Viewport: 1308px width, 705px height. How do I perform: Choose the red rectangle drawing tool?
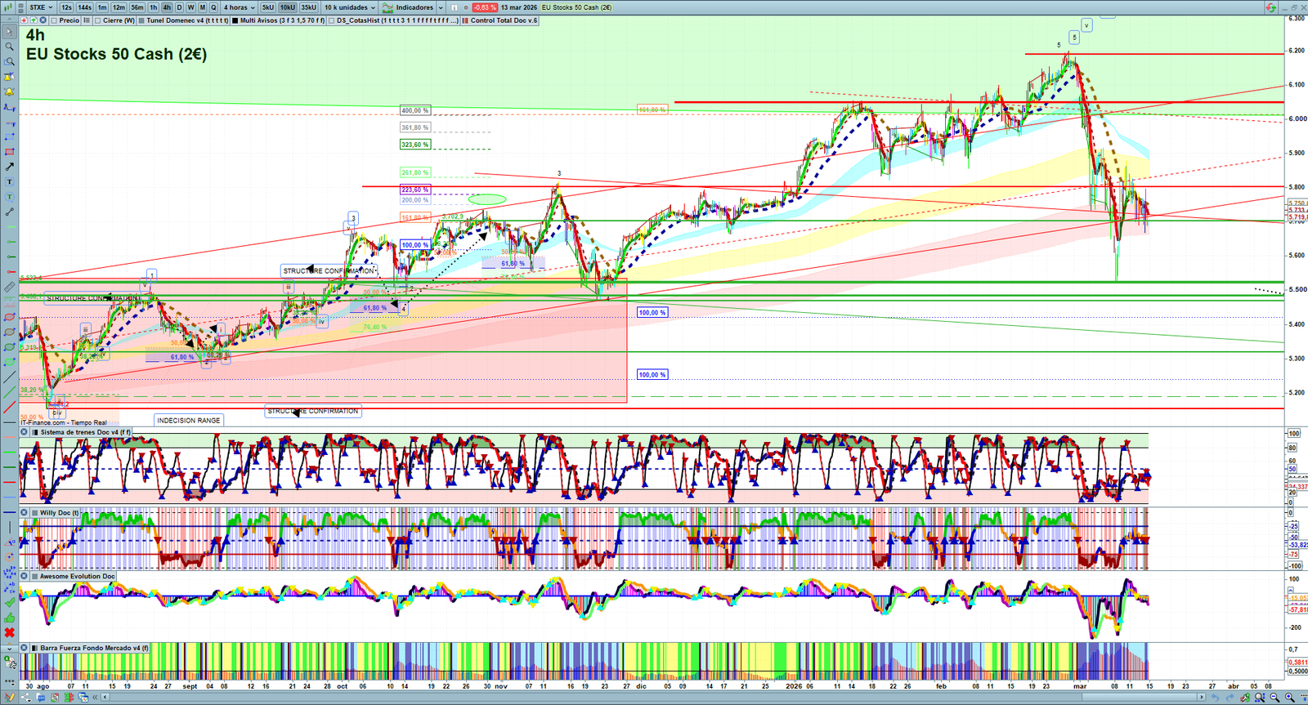click(10, 152)
